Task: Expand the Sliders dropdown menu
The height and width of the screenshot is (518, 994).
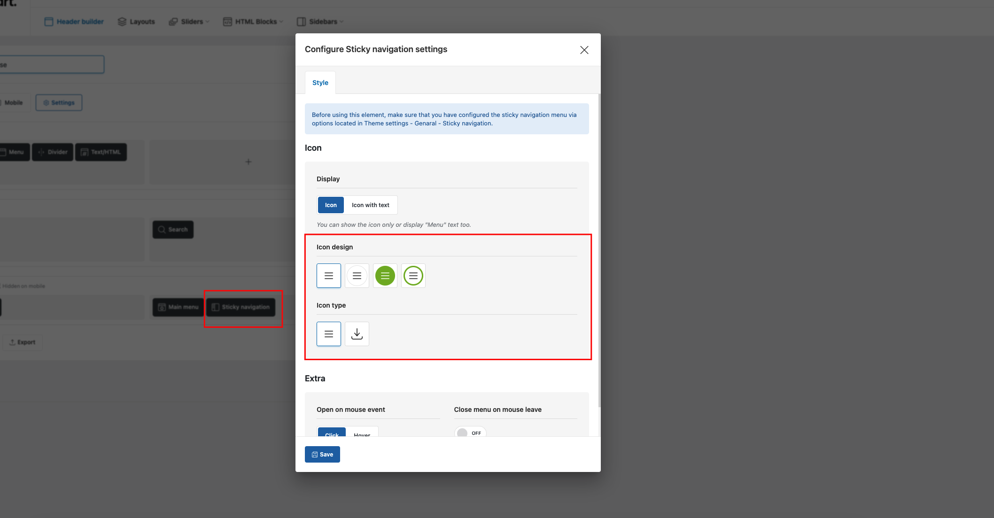Action: [x=189, y=22]
